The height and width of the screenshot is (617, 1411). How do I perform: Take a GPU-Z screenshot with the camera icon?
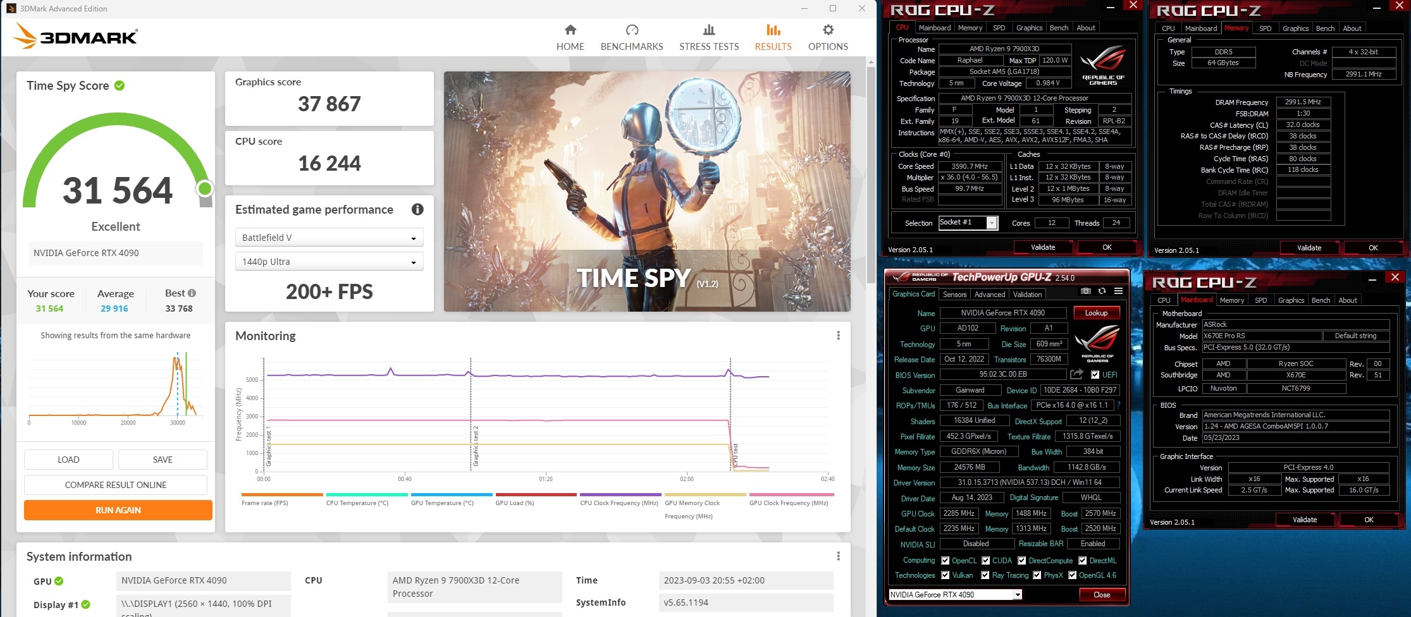click(x=1085, y=291)
